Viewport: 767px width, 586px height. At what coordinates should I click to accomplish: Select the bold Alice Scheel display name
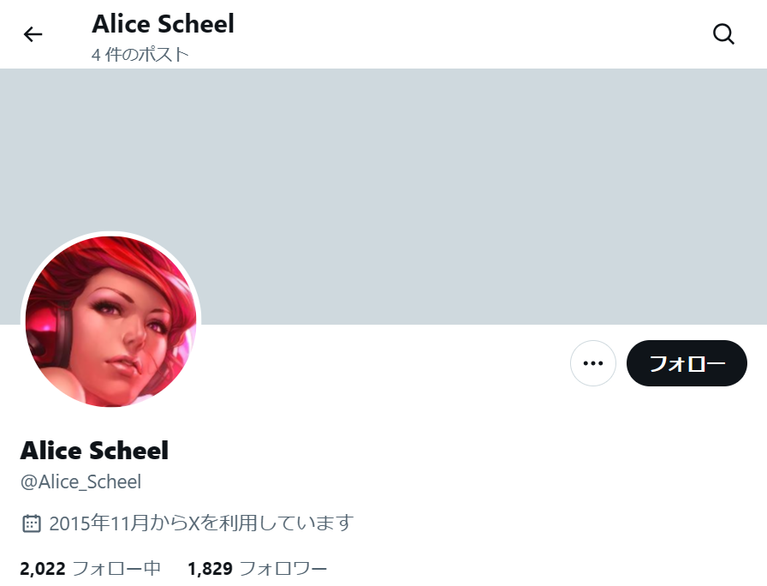pos(94,451)
